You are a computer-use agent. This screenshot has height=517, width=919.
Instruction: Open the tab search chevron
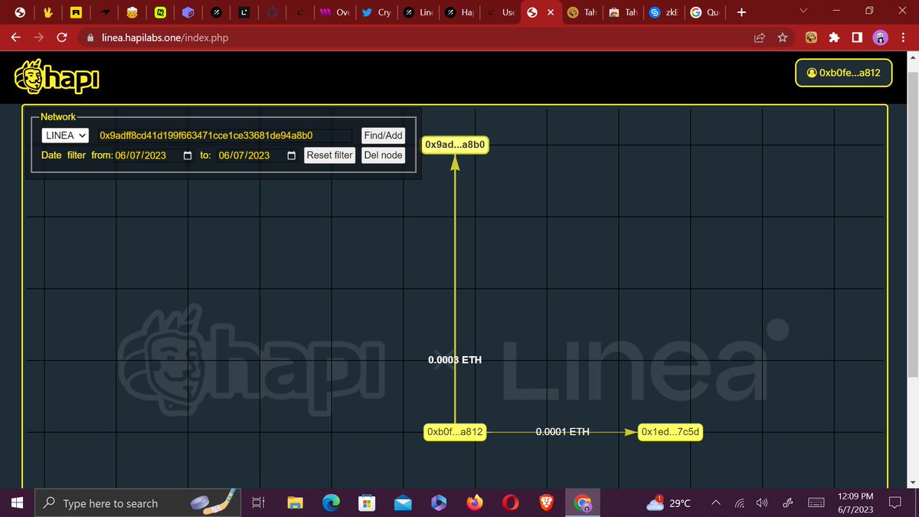pos(803,11)
